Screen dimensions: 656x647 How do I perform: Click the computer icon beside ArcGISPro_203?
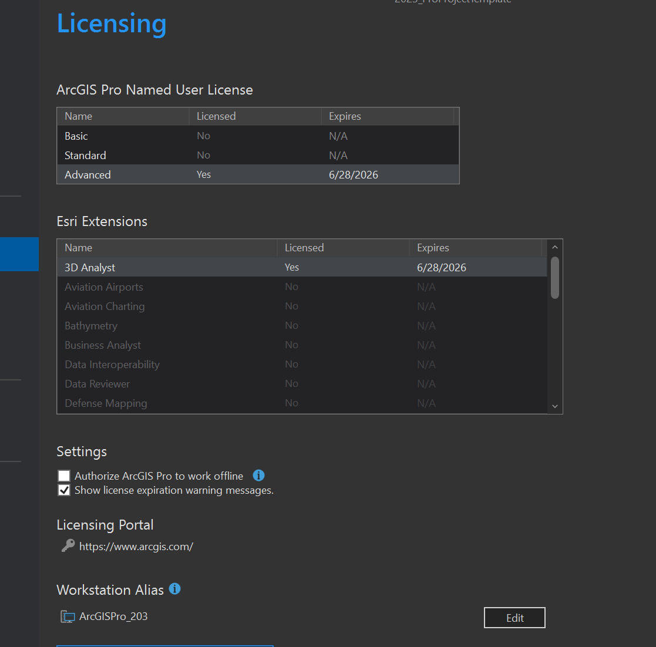68,616
